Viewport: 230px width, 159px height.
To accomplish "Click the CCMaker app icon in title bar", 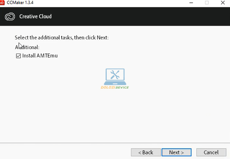I will coord(2,2).
